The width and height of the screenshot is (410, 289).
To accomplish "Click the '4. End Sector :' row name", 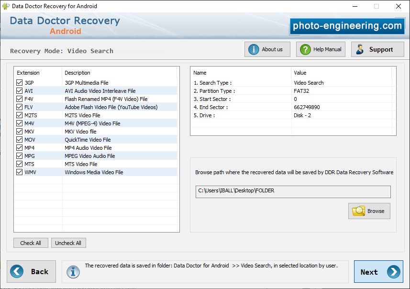I will [211, 107].
